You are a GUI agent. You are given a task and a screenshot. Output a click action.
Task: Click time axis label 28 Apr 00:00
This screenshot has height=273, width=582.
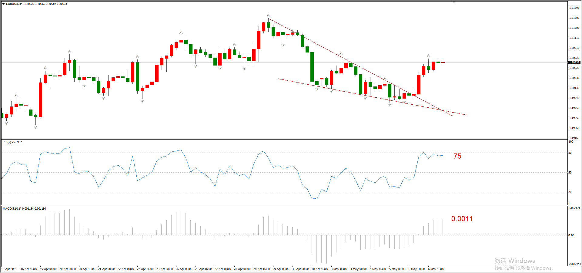(242, 269)
